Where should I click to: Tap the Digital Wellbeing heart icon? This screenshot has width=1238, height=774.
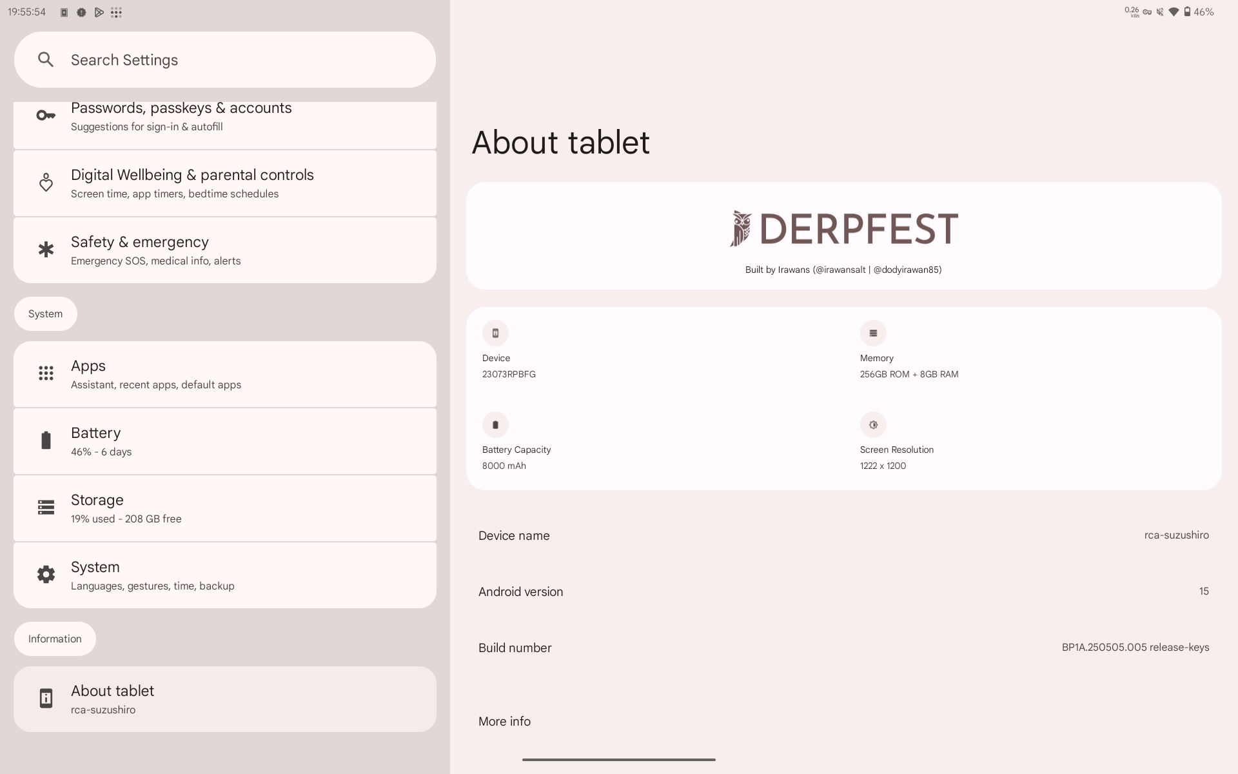click(46, 183)
